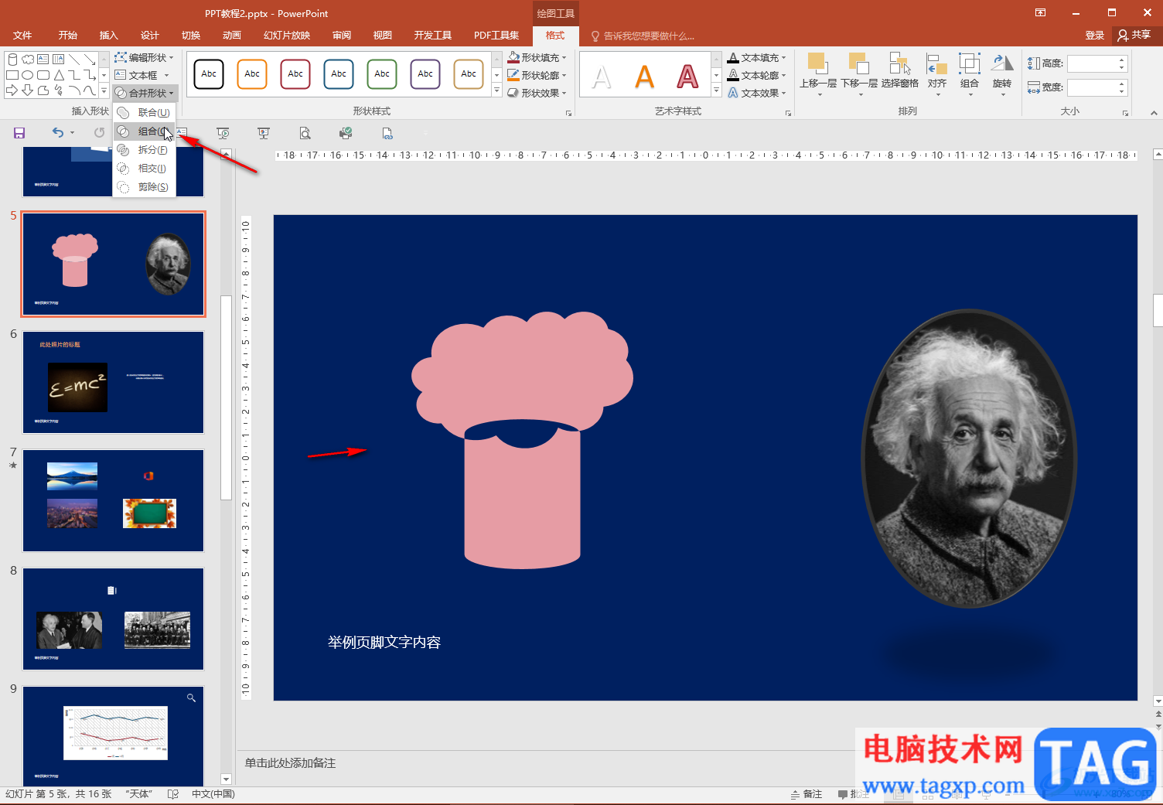
Task: Select the triangle shape in shapes gallery
Action: 59,75
